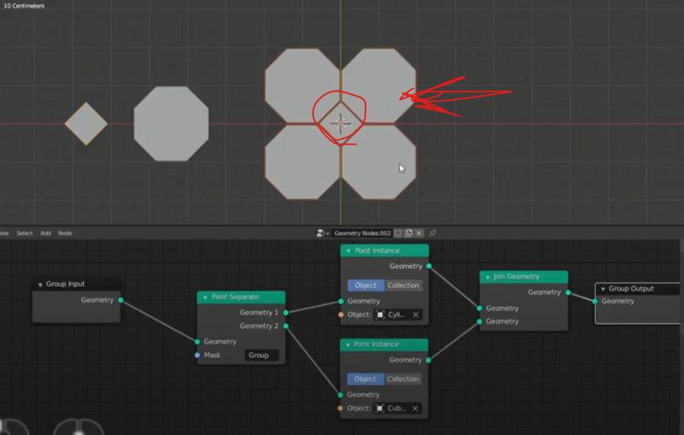Collapse the upper Point Instance node

[348, 250]
